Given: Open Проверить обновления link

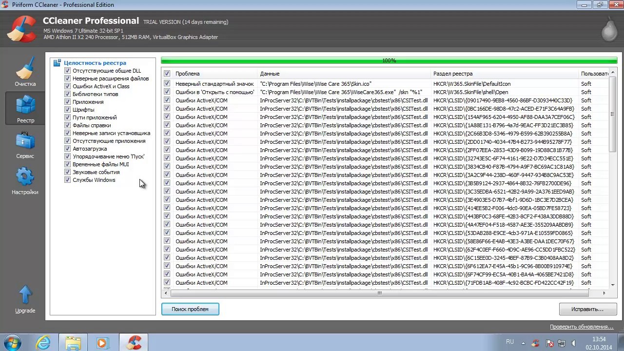Looking at the screenshot, I should 582,327.
